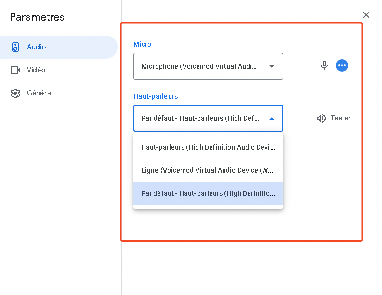The width and height of the screenshot is (382, 295).
Task: Select the highlighted Par défaut - Haut-parleurs option
Action: pyautogui.click(x=208, y=193)
